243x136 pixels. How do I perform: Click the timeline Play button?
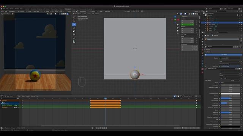pos(102,128)
